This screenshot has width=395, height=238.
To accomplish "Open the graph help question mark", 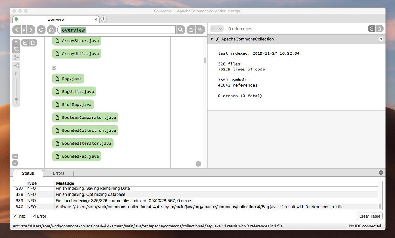I will (198, 164).
